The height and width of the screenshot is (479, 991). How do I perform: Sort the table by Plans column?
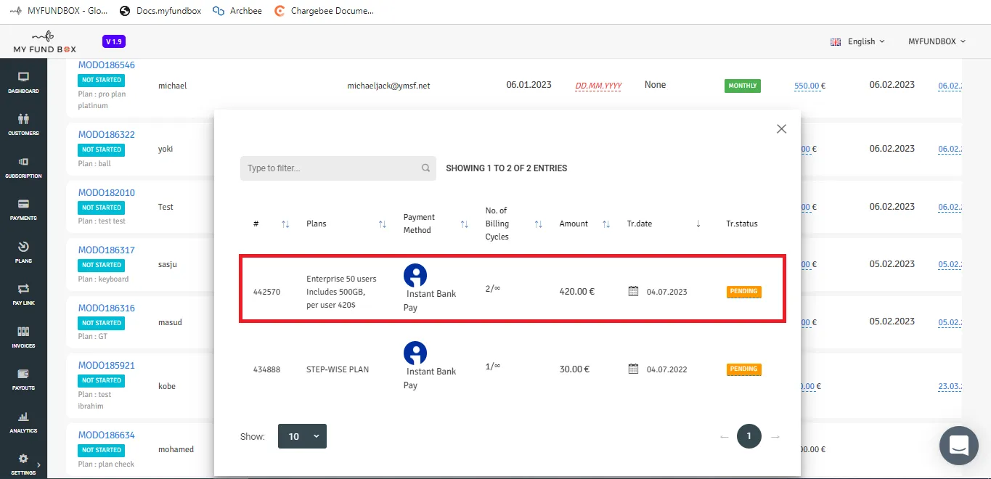[383, 224]
